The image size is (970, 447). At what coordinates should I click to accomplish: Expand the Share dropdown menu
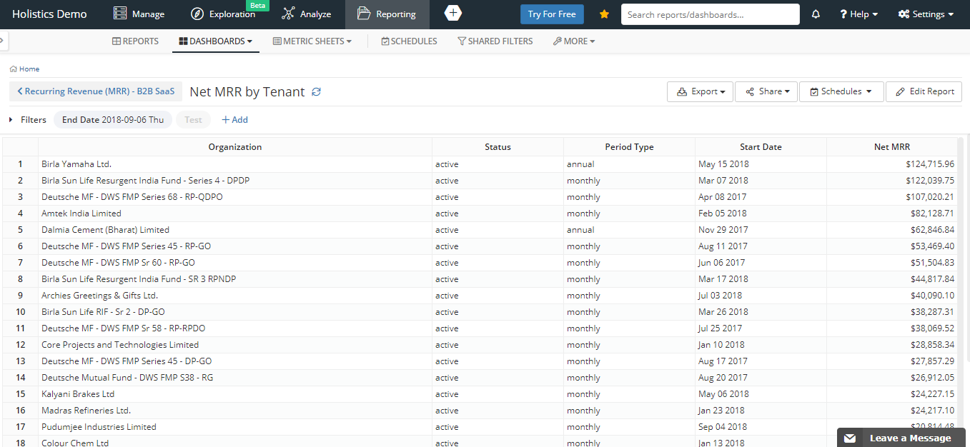[766, 91]
